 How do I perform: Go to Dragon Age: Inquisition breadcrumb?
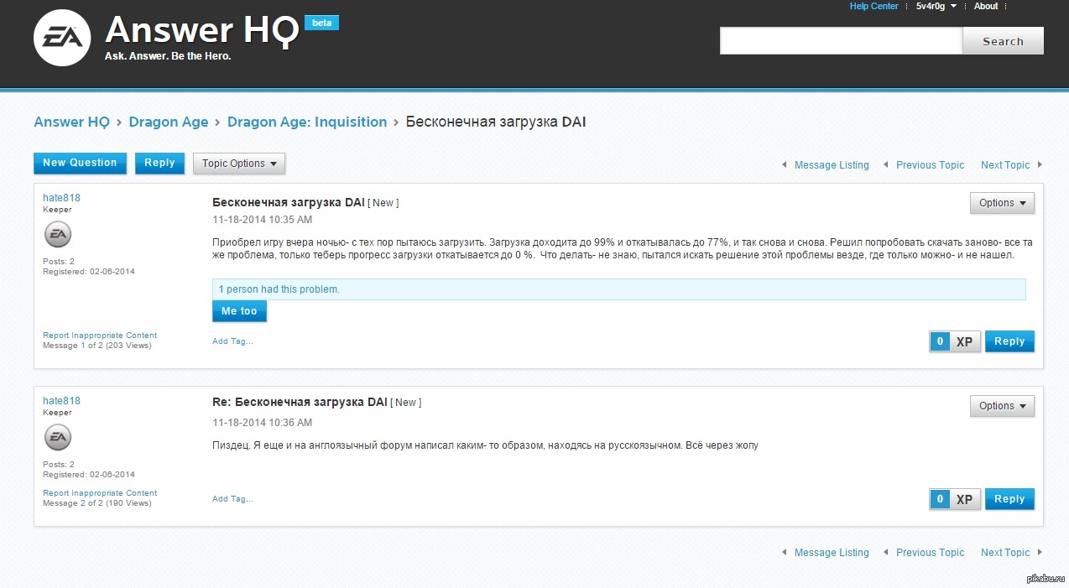point(307,122)
